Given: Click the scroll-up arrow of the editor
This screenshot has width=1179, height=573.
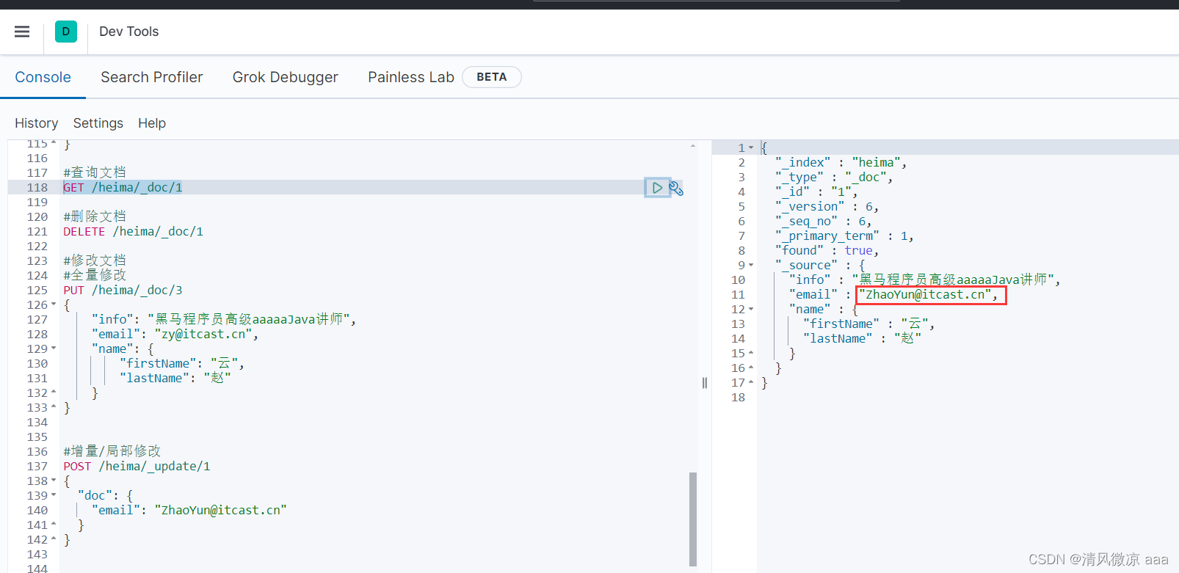Looking at the screenshot, I should pos(693,146).
